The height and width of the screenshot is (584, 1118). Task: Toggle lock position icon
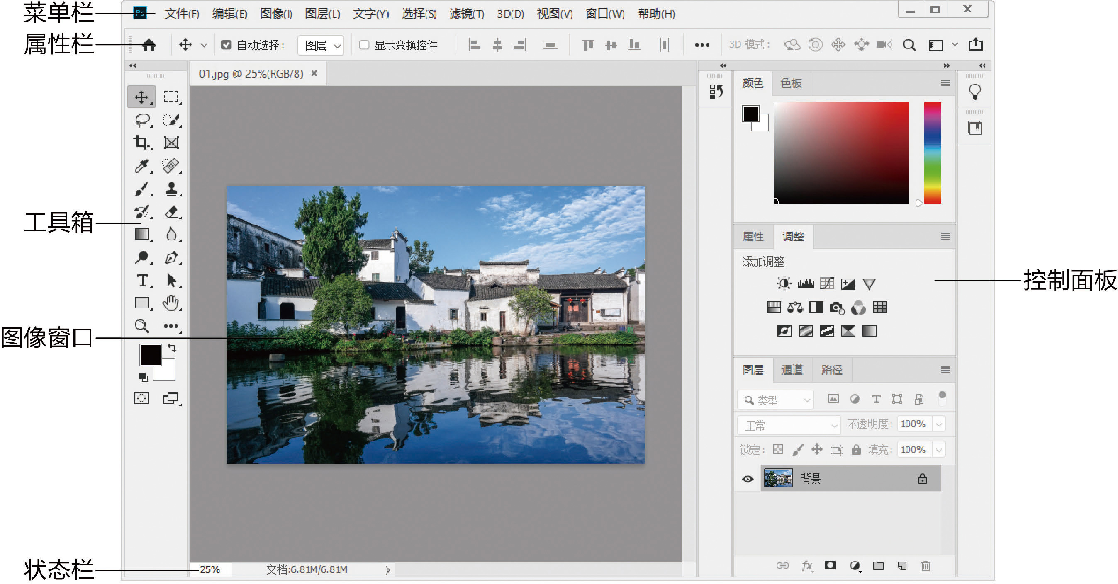817,450
